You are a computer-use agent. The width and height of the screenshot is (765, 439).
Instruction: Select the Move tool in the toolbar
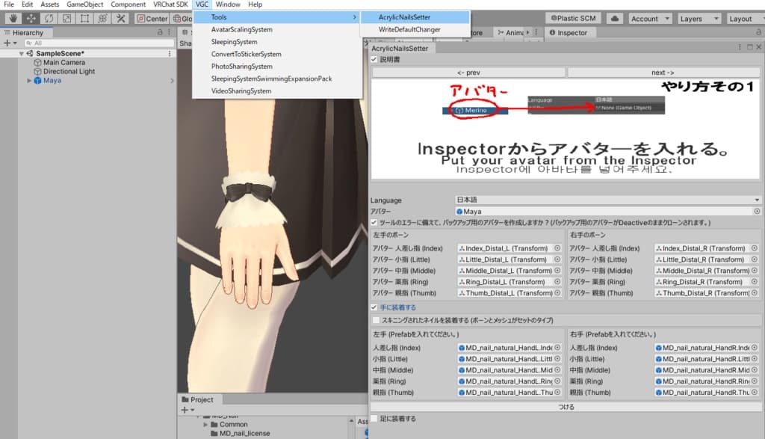(31, 19)
